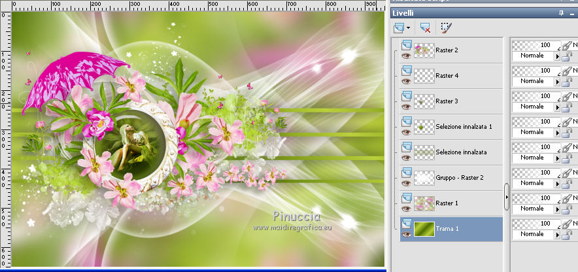The image size is (578, 272).
Task: Select layer named Raster 4
Action: coord(447,76)
